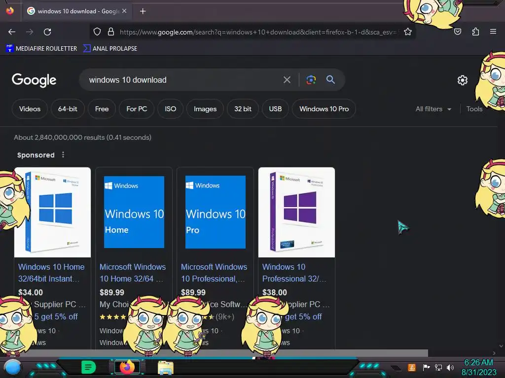Clear the search box with the X
The height and width of the screenshot is (378, 505).
tap(287, 80)
